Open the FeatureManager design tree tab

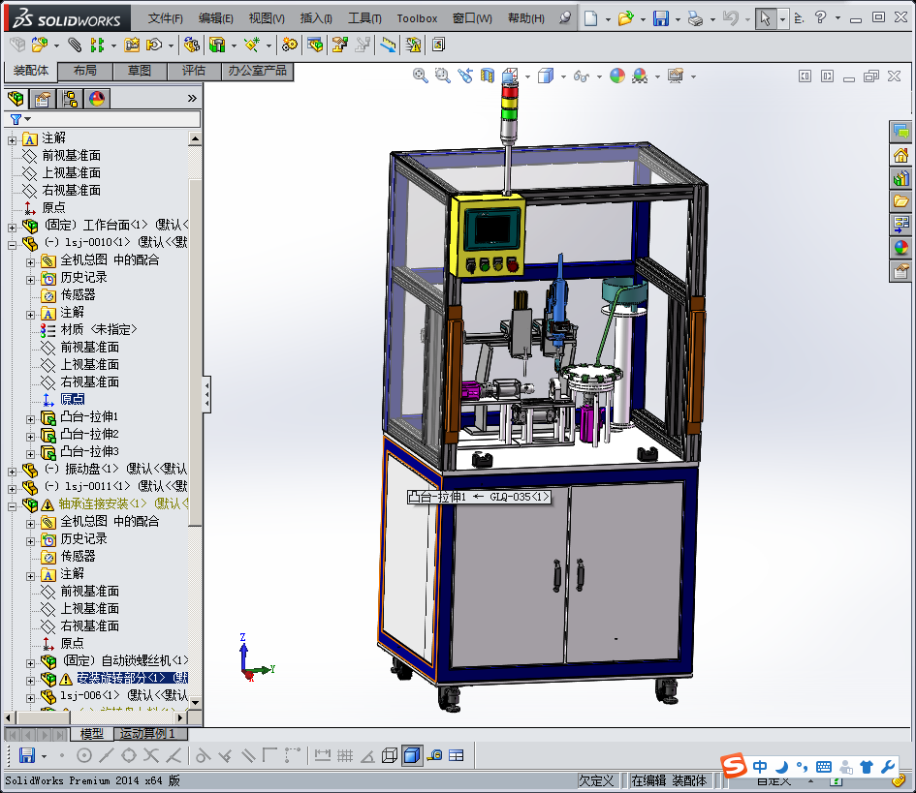point(16,99)
